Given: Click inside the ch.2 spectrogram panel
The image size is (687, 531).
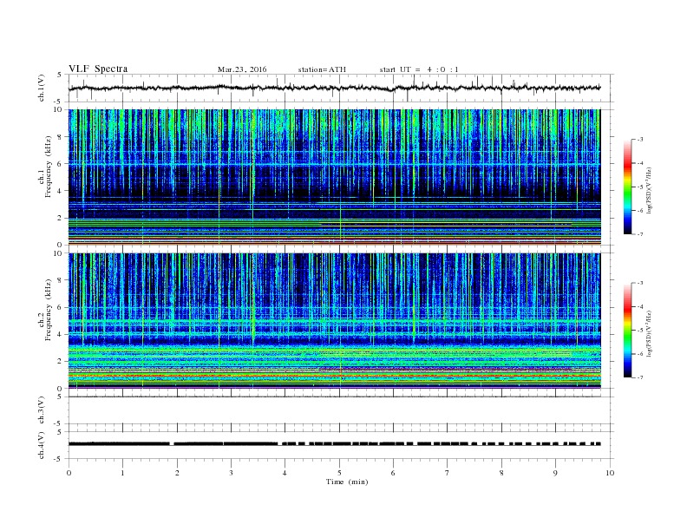Looking at the screenshot, I should point(334,321).
